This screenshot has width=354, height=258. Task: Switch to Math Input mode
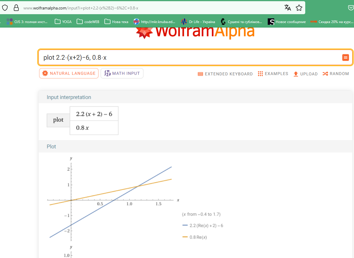122,73
